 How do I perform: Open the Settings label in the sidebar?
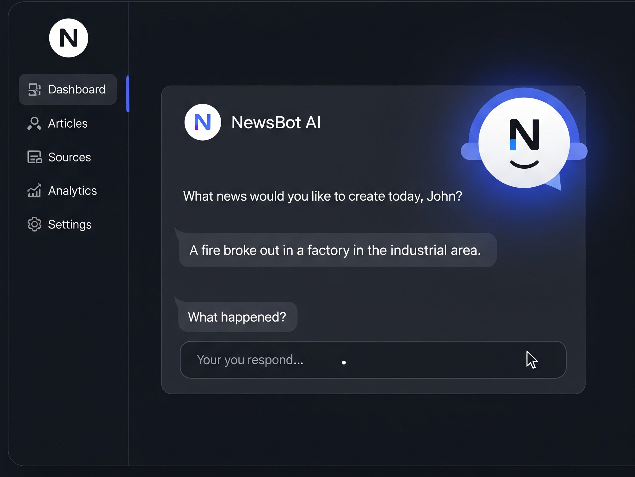click(70, 225)
